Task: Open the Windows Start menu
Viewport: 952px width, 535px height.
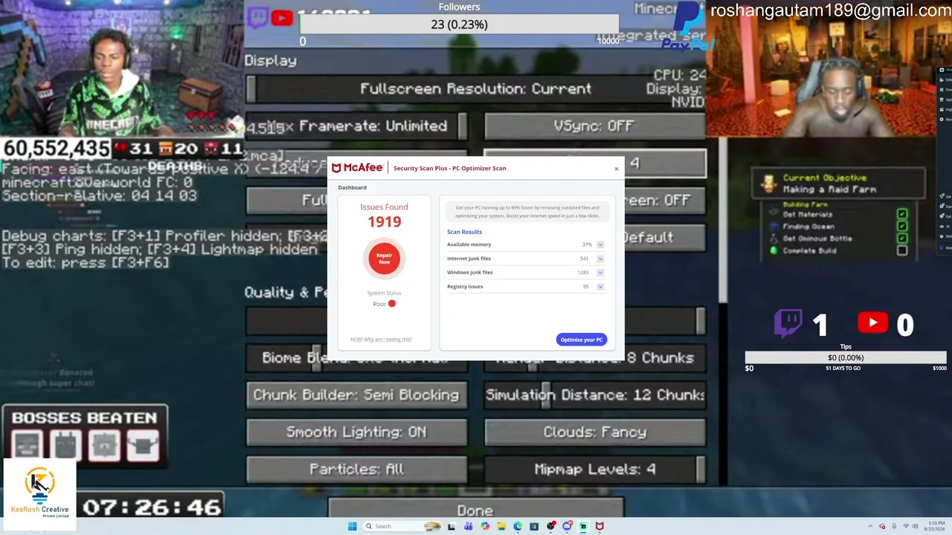Action: pos(352,526)
